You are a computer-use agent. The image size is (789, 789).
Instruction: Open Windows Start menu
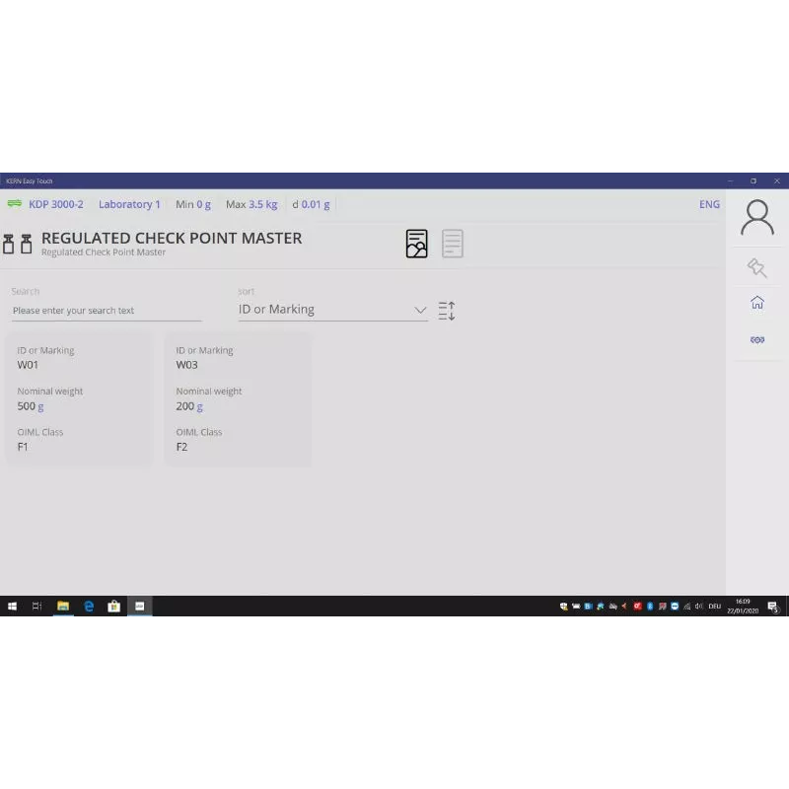(13, 607)
